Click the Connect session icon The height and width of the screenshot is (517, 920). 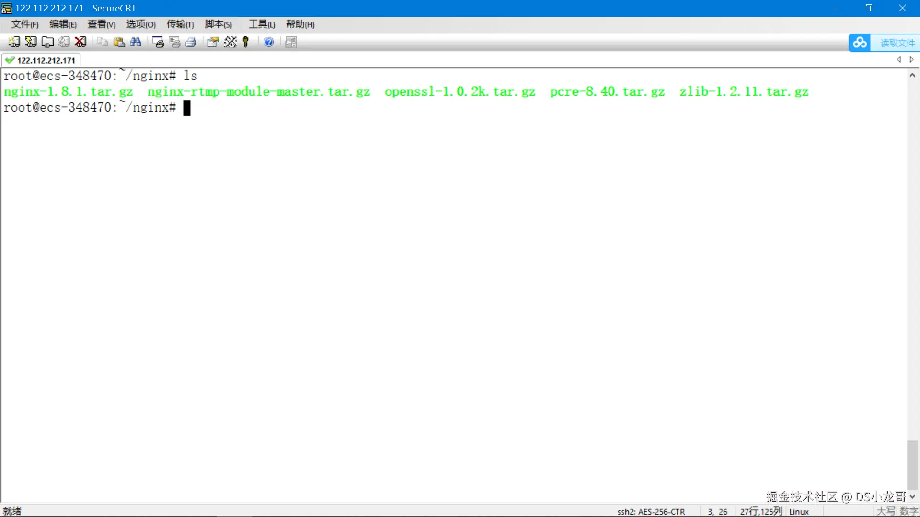point(14,42)
